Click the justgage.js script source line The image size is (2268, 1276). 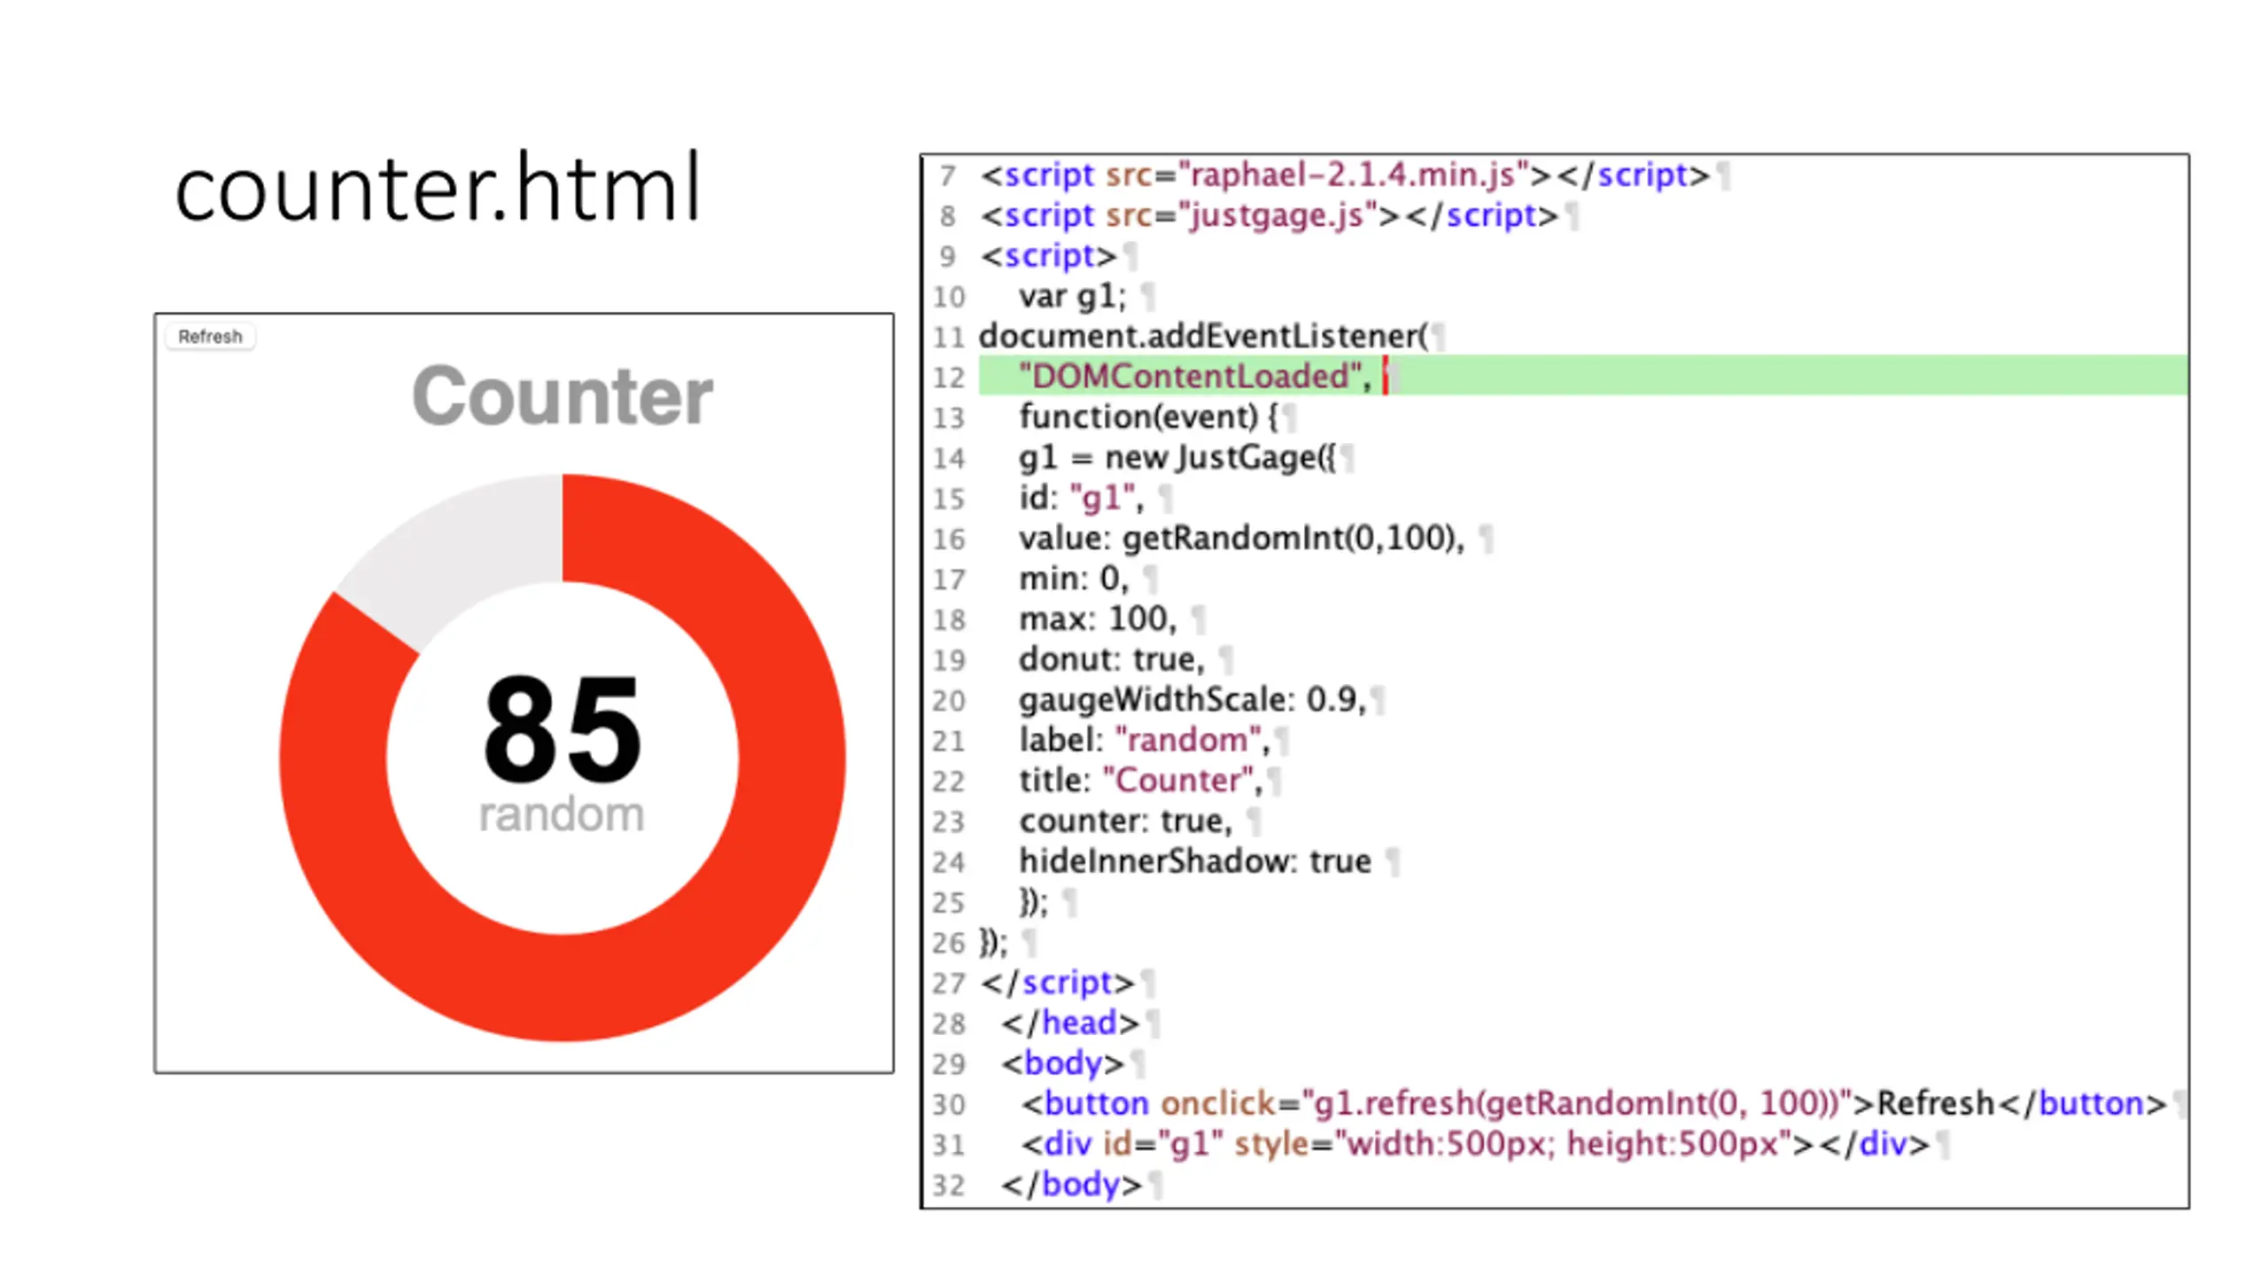(x=1269, y=215)
